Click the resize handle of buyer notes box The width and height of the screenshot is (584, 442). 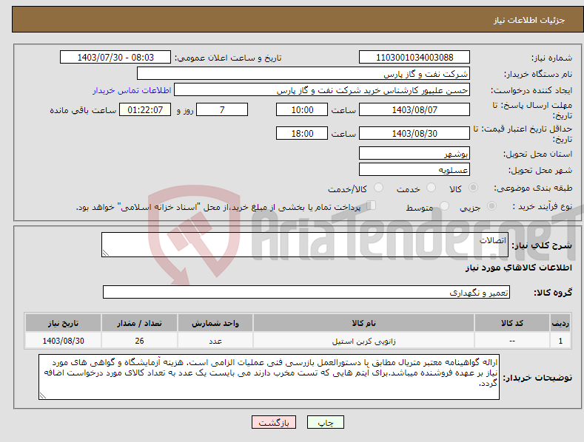pyautogui.click(x=43, y=396)
